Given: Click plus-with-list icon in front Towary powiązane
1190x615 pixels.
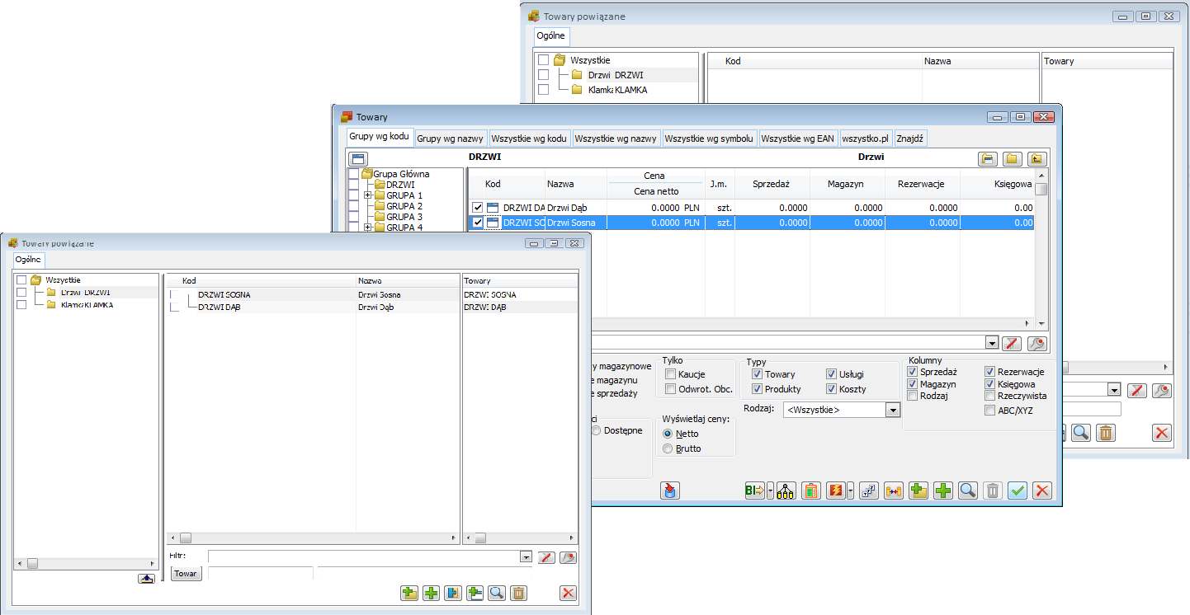Looking at the screenshot, I should pos(475,593).
